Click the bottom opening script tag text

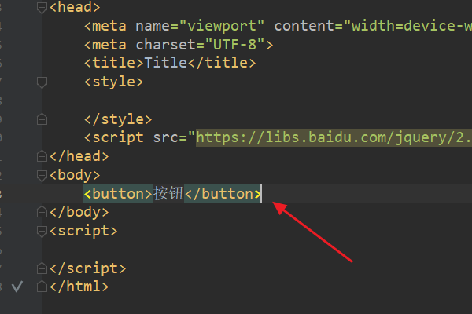point(83,231)
